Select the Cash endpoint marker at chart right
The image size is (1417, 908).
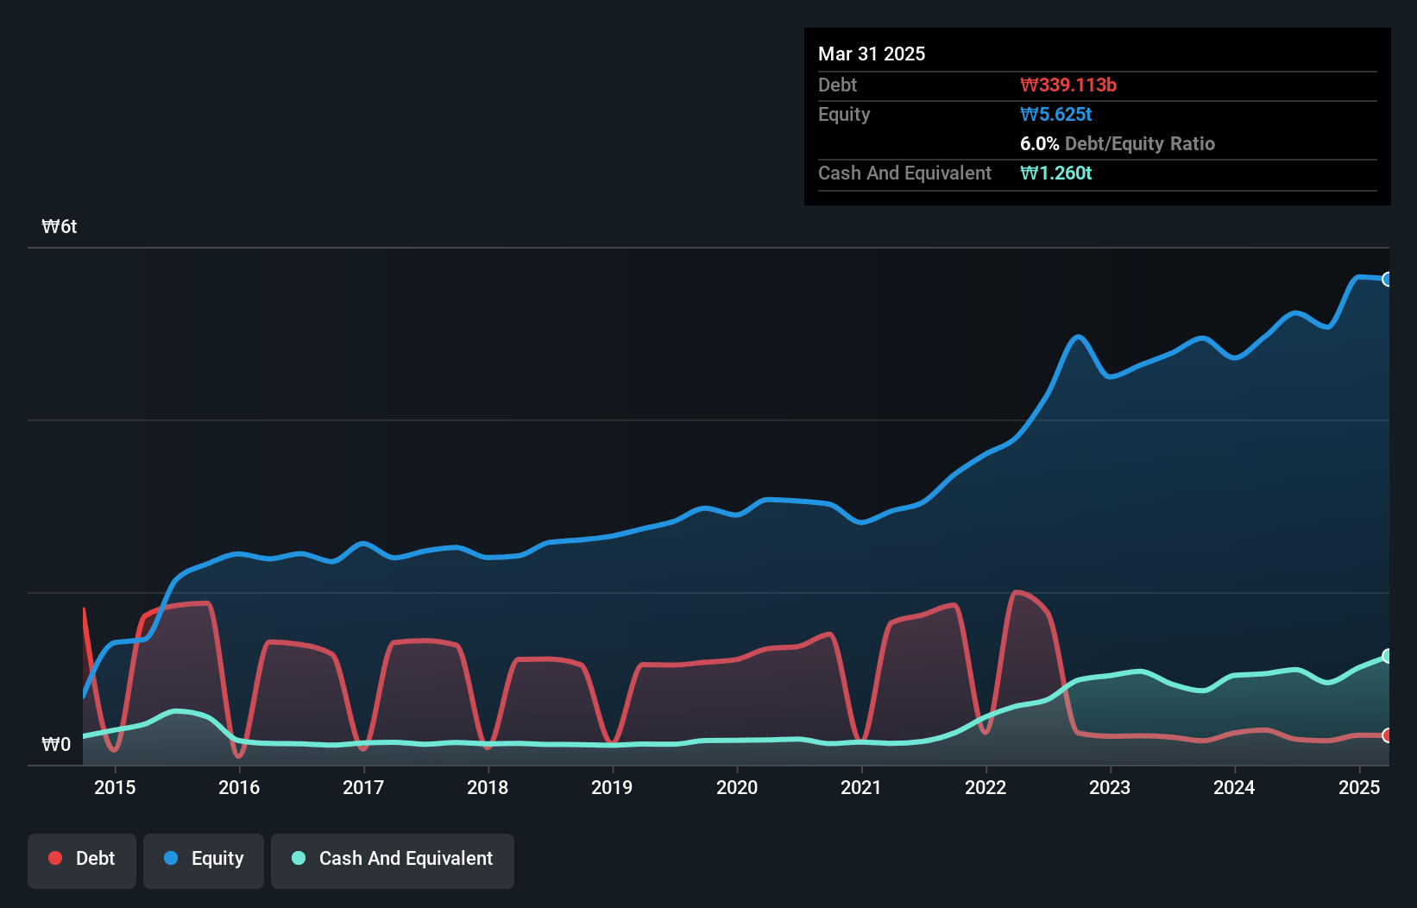(x=1387, y=656)
